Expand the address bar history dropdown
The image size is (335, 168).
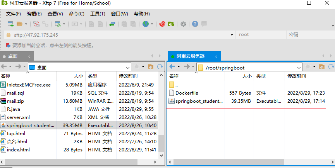tap(232, 35)
